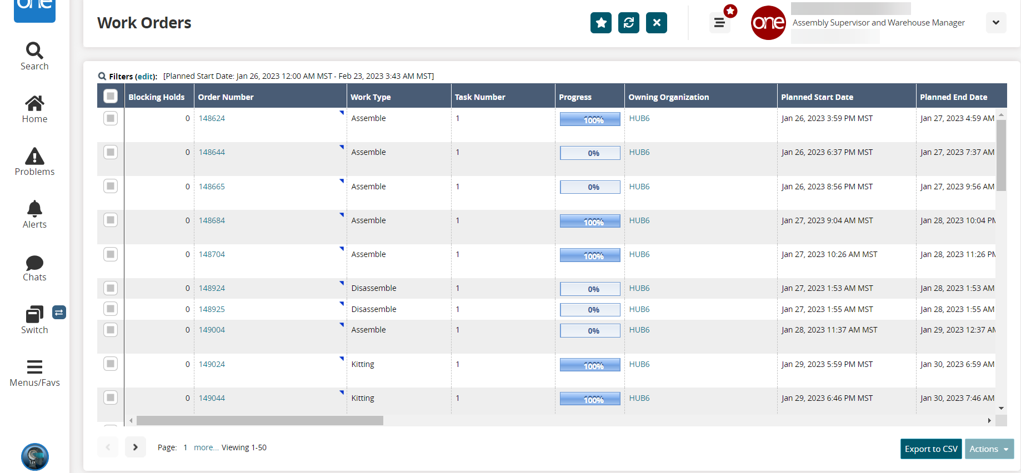Open Menus/Favs sidebar menu
Screen dimensions: 1021x473
click(34, 373)
